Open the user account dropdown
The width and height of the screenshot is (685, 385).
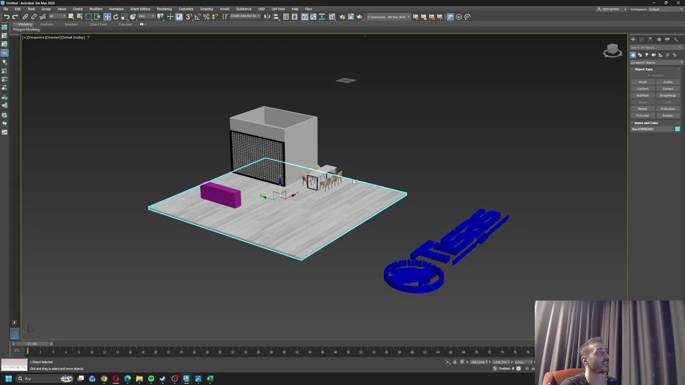(x=612, y=9)
